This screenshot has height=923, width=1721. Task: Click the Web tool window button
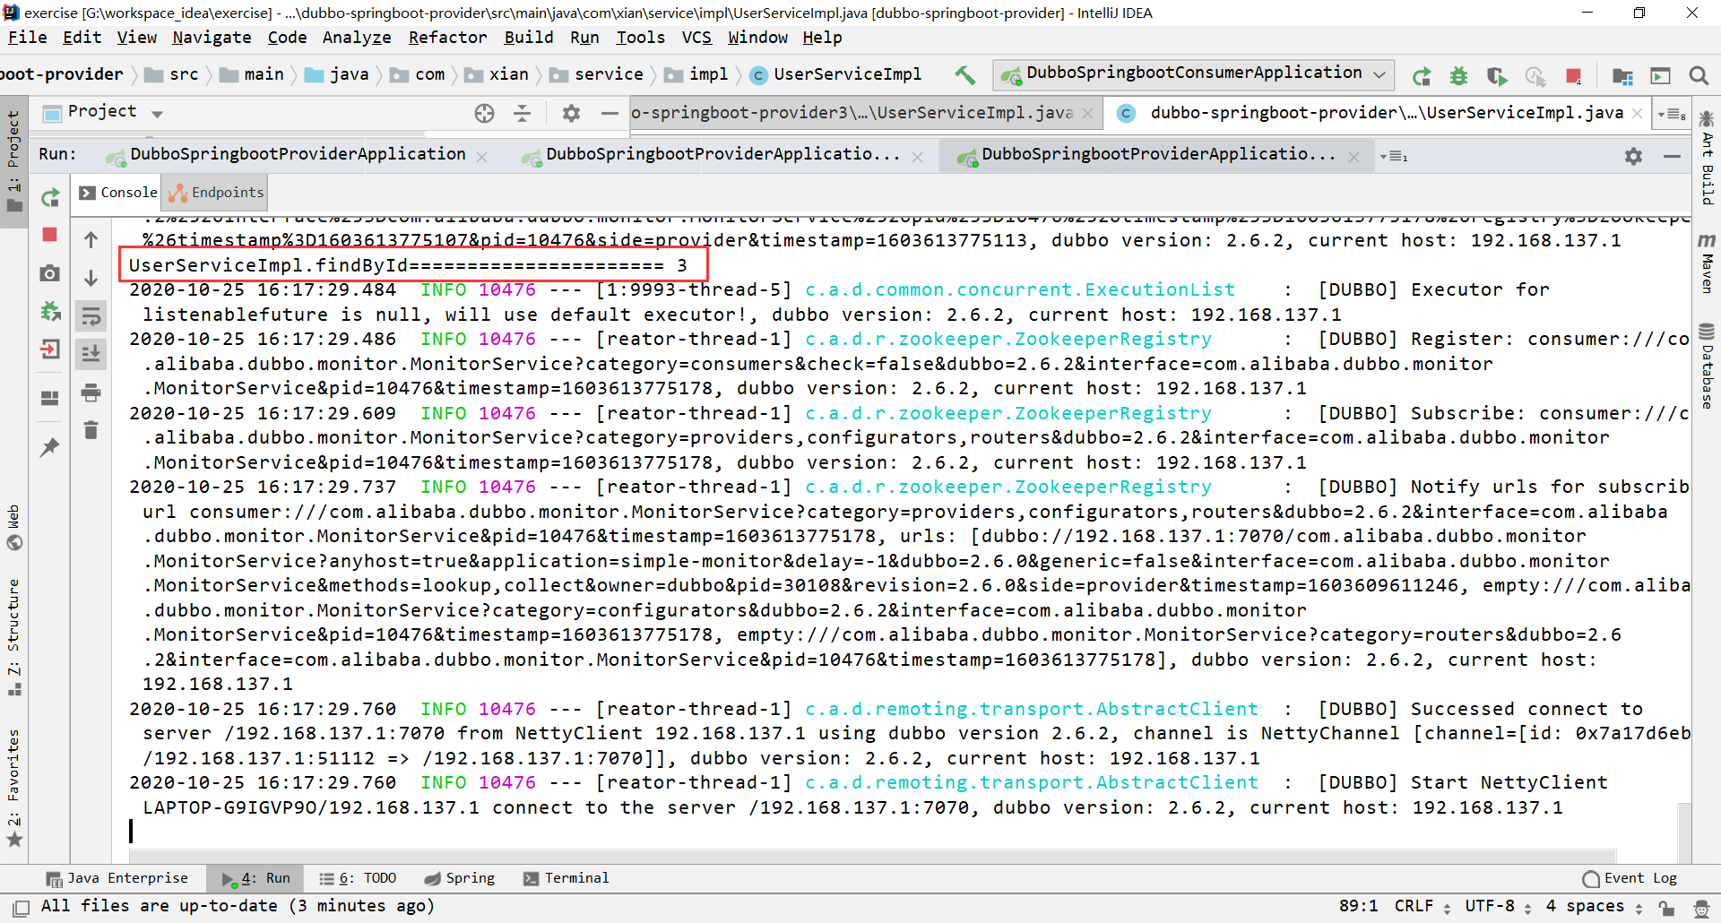(13, 528)
